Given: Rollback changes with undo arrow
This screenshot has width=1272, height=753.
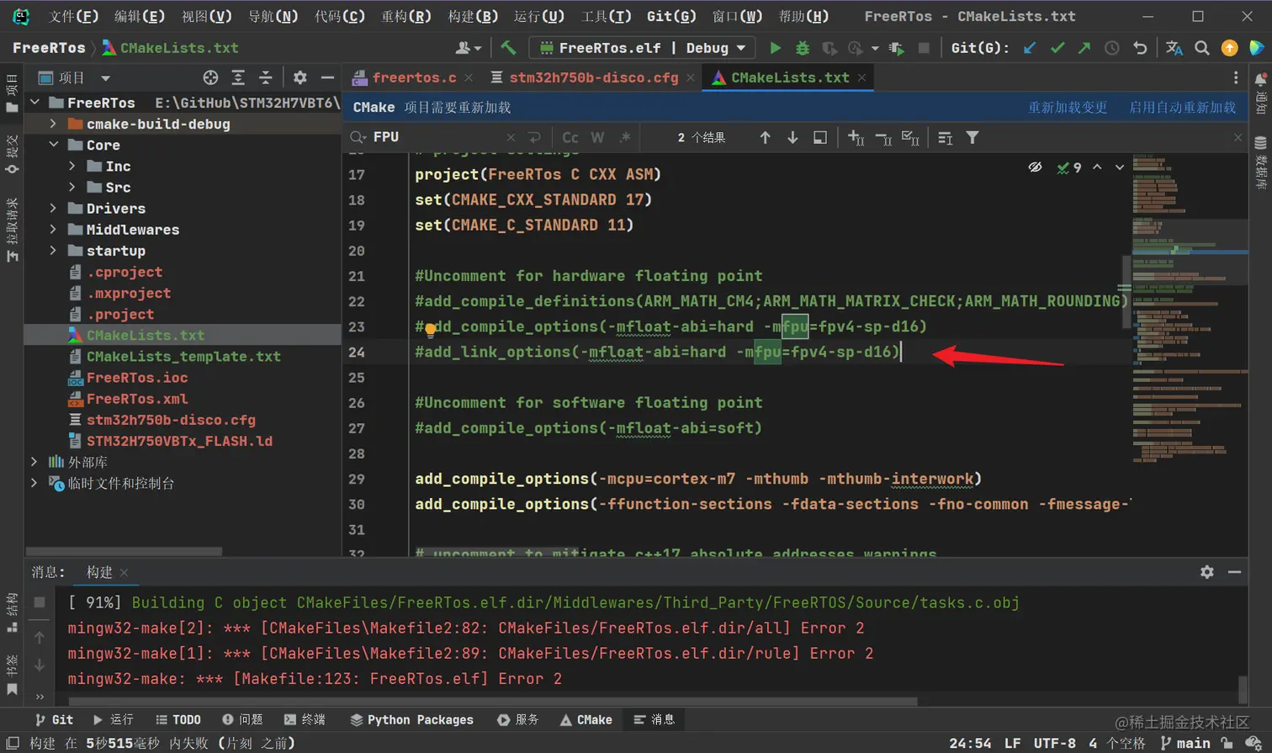Looking at the screenshot, I should [1140, 48].
